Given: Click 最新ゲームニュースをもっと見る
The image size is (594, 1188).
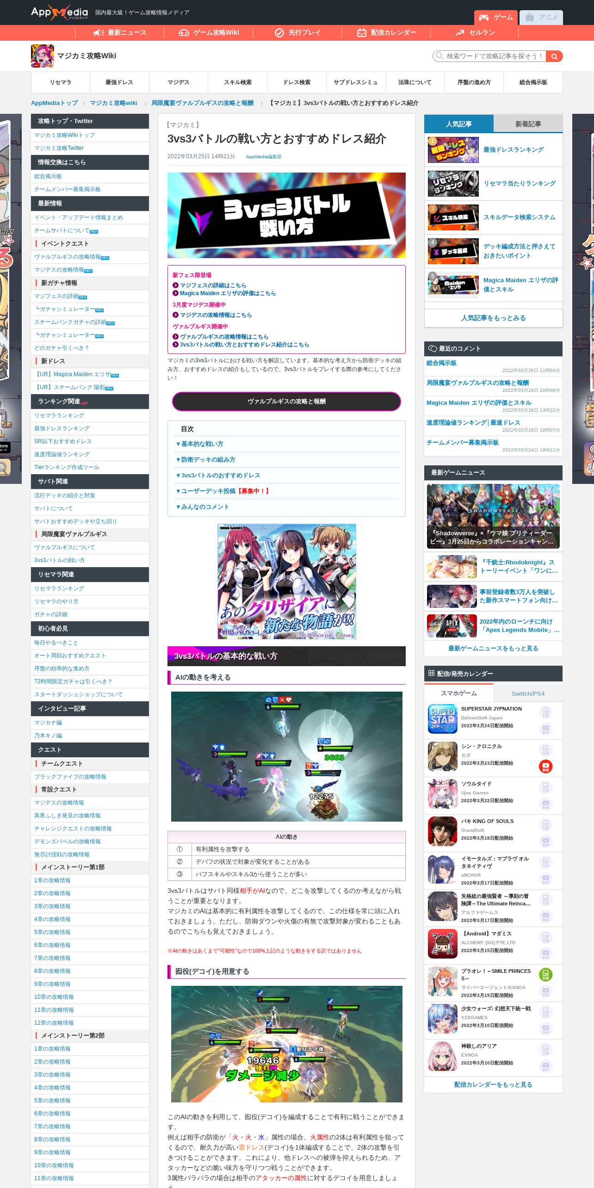Looking at the screenshot, I should pos(493,648).
